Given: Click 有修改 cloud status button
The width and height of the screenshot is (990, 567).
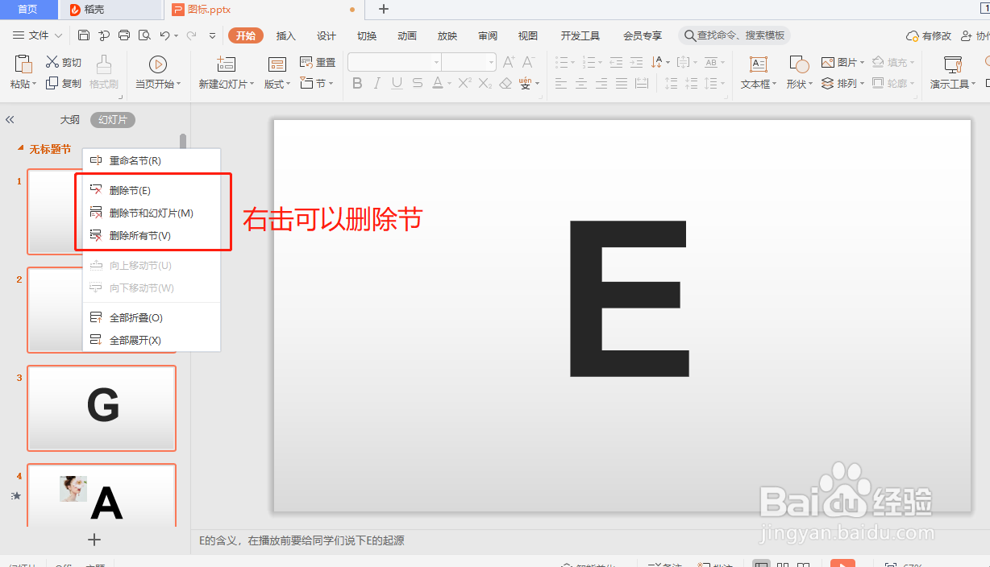Looking at the screenshot, I should pyautogui.click(x=929, y=36).
